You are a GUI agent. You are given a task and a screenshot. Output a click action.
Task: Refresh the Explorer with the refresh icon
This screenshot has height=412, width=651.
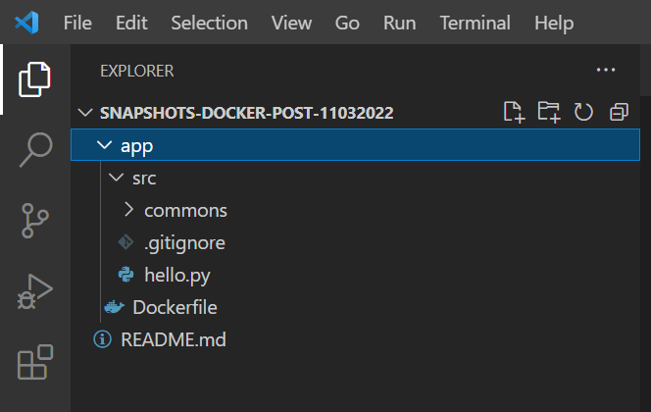click(583, 112)
